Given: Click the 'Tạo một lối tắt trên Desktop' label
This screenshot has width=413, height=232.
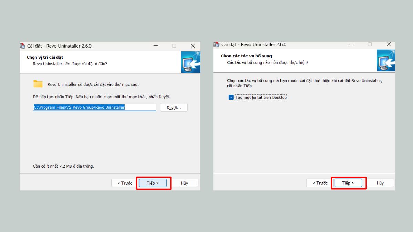Looking at the screenshot, I should (x=261, y=97).
